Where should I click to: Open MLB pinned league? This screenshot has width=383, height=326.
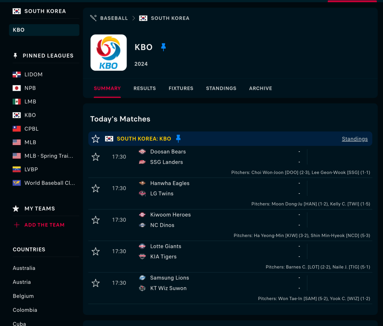coord(30,142)
